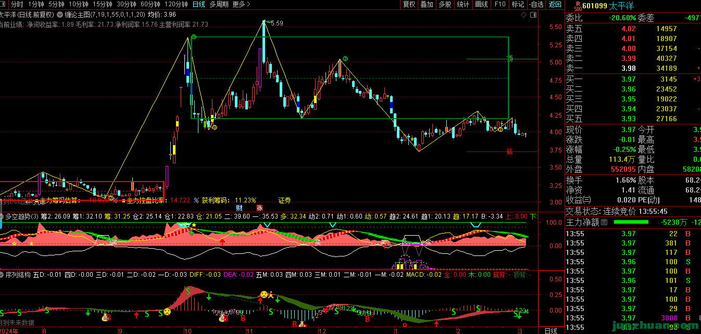
Task: Click the circle icon beside 序列结构
Action: click(x=3, y=274)
